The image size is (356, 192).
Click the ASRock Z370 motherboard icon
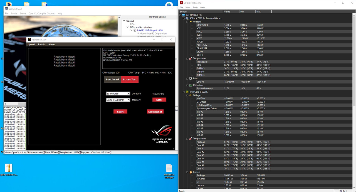(x=187, y=18)
